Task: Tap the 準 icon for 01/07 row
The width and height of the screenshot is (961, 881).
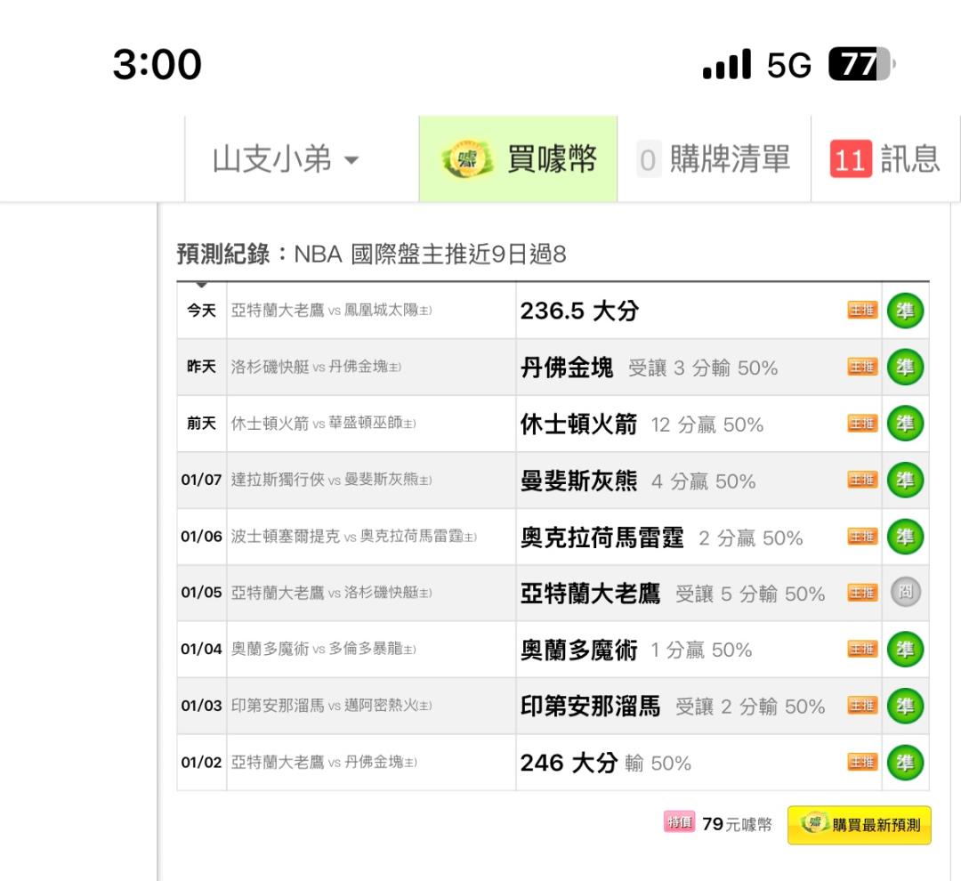Action: pyautogui.click(x=905, y=480)
